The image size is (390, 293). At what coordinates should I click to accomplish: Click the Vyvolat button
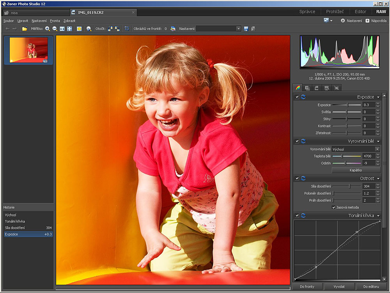click(339, 286)
